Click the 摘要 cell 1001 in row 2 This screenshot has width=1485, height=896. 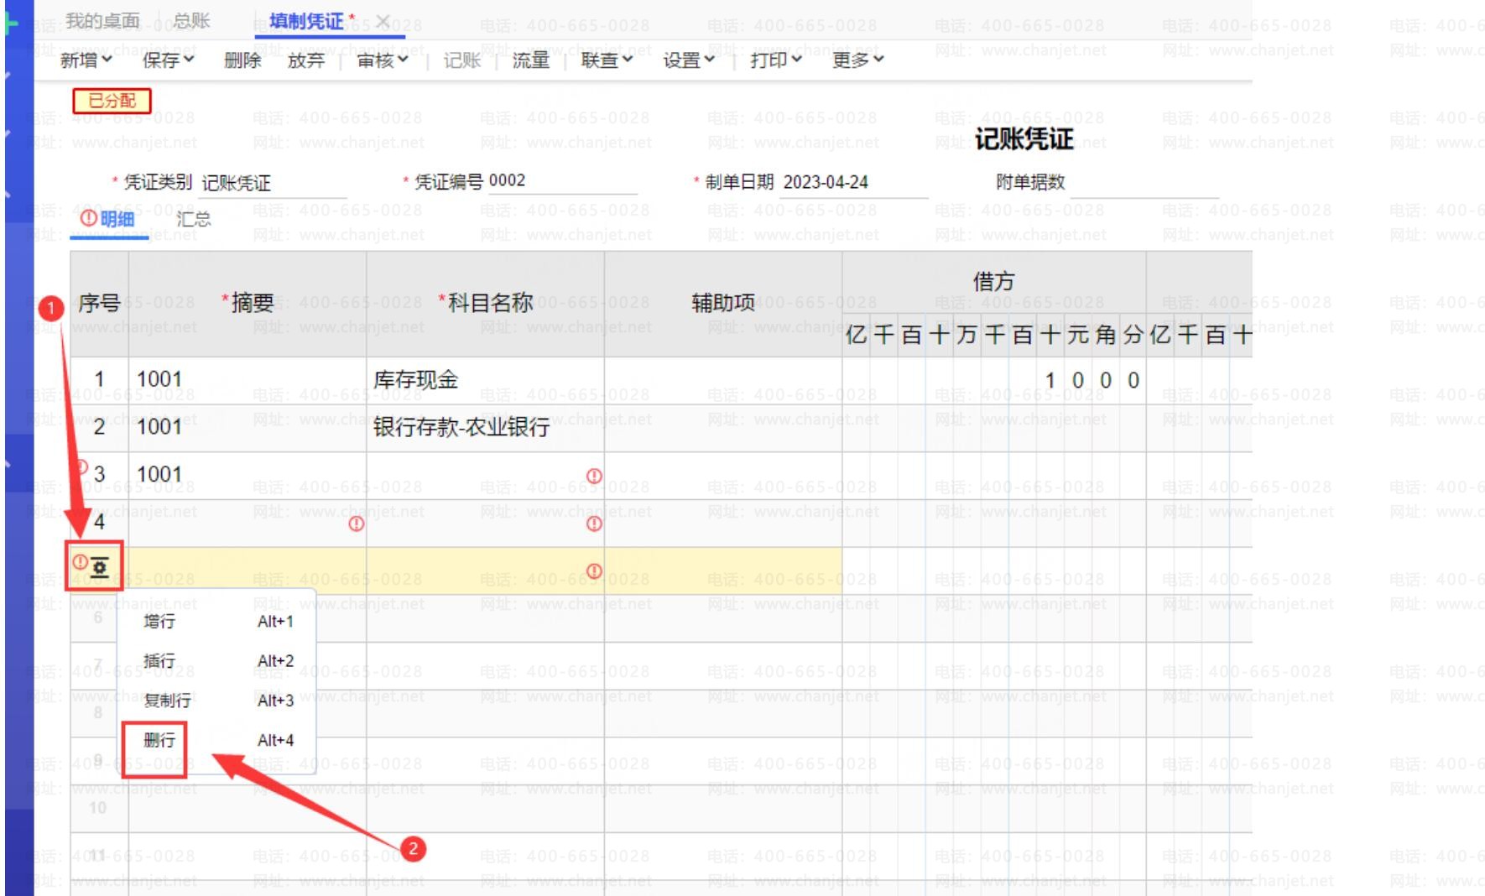pyautogui.click(x=247, y=428)
